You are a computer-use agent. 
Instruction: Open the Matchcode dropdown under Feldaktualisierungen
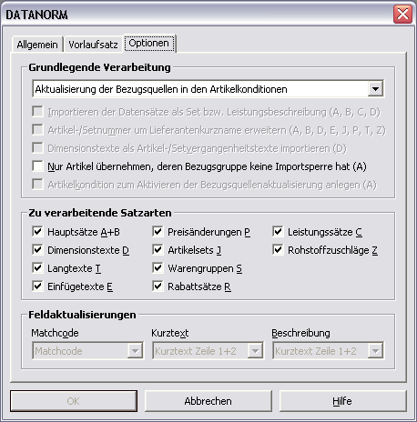click(x=87, y=351)
